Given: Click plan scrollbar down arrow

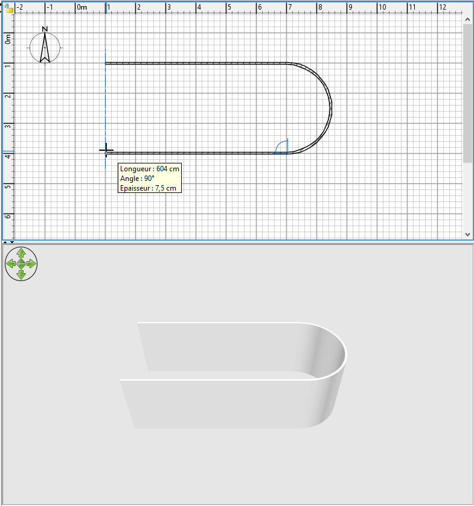Looking at the screenshot, I should click(x=467, y=235).
